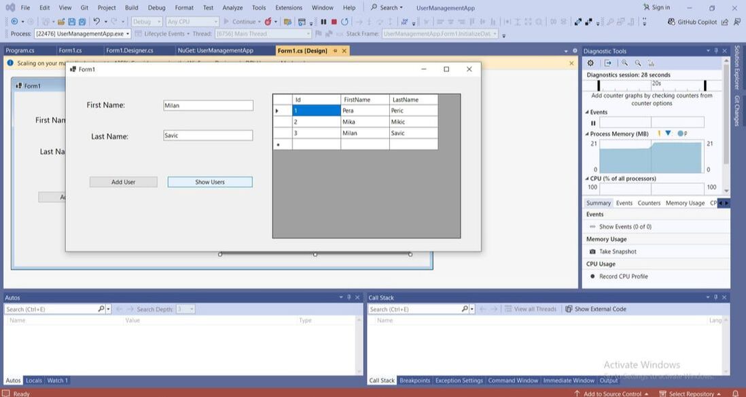
Task: Open the Memory Usage tab
Action: point(685,203)
